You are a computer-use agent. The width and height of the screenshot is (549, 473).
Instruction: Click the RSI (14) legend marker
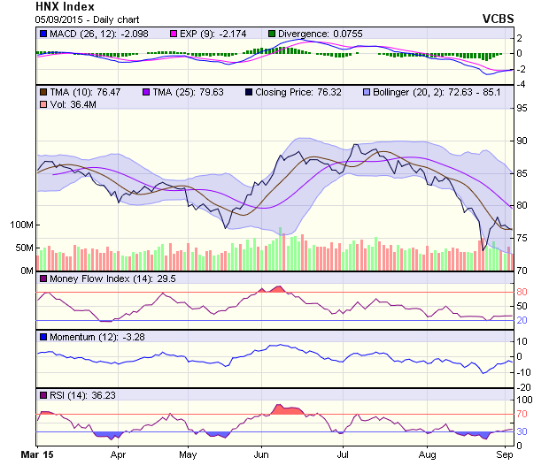tap(43, 394)
